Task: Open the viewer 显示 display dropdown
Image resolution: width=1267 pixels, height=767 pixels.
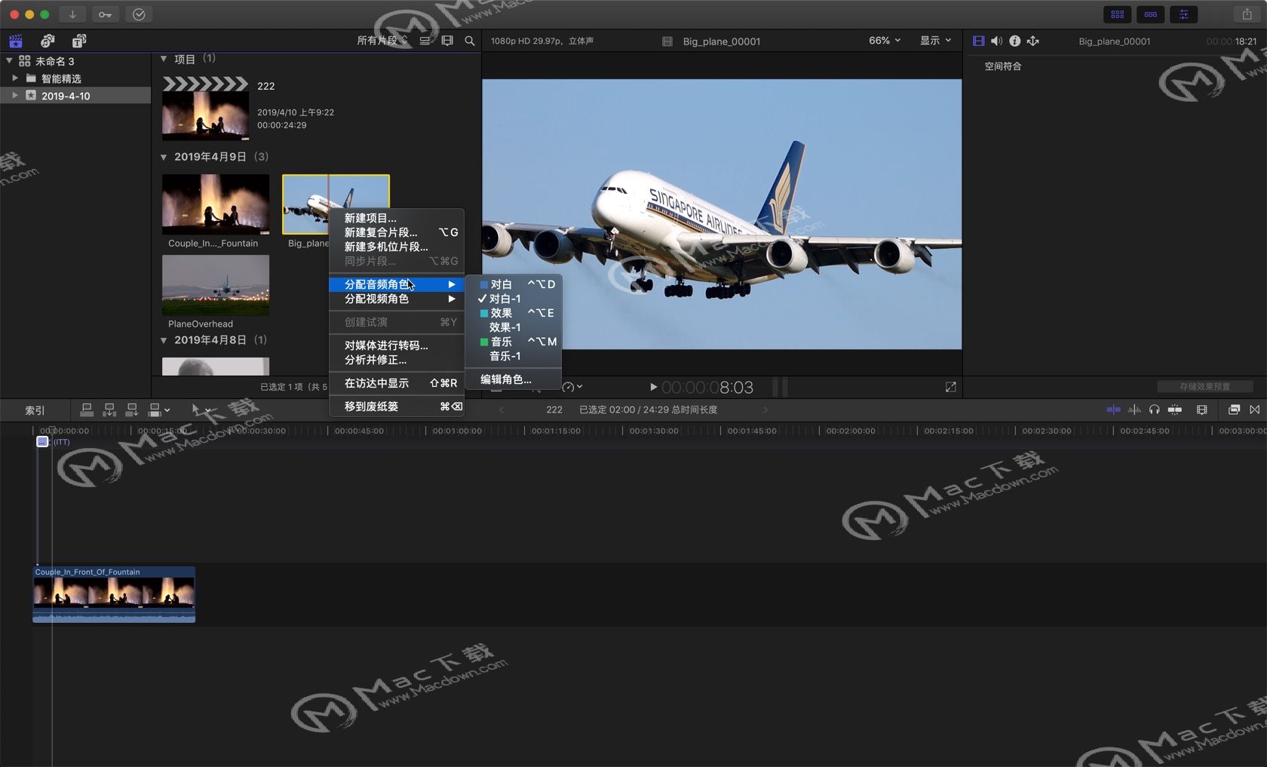Action: (935, 41)
